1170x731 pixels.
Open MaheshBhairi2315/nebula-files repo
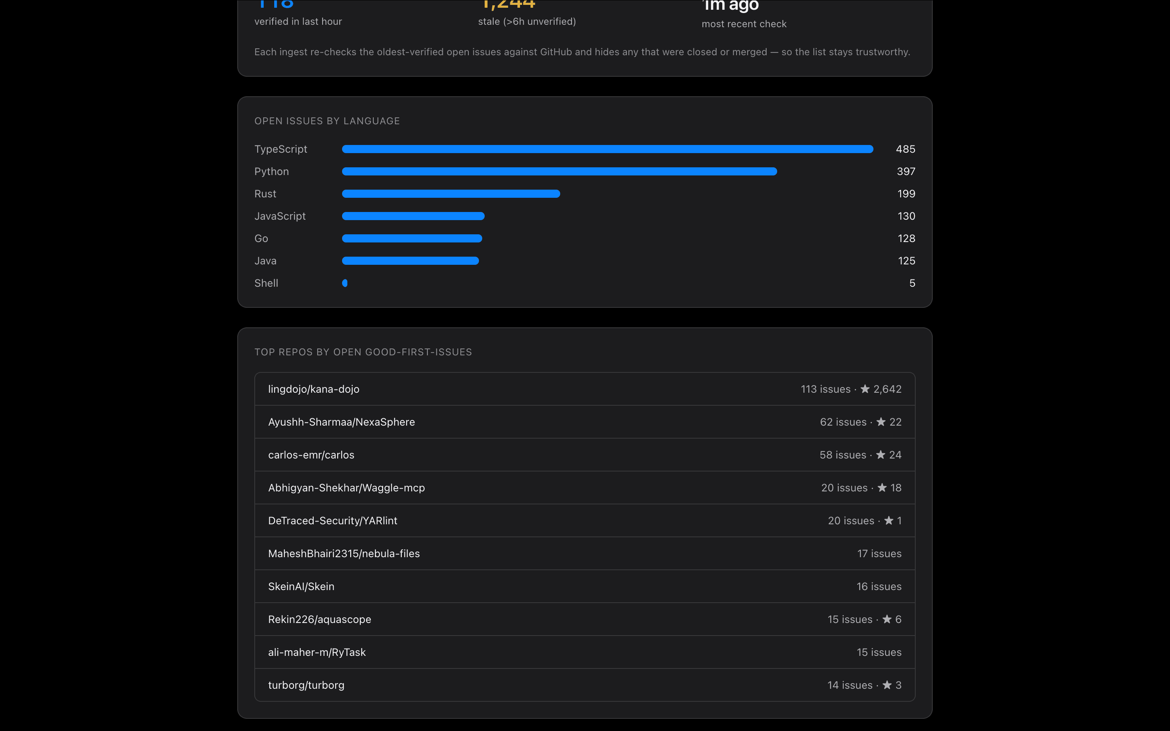(x=585, y=553)
